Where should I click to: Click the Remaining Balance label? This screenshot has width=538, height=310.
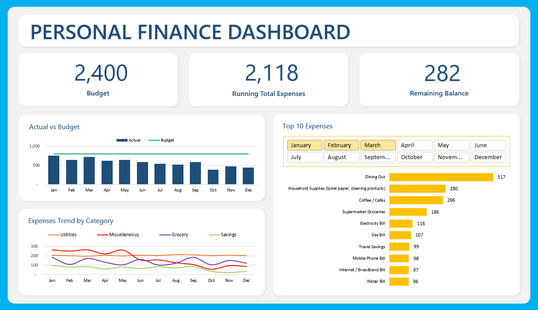click(x=439, y=93)
